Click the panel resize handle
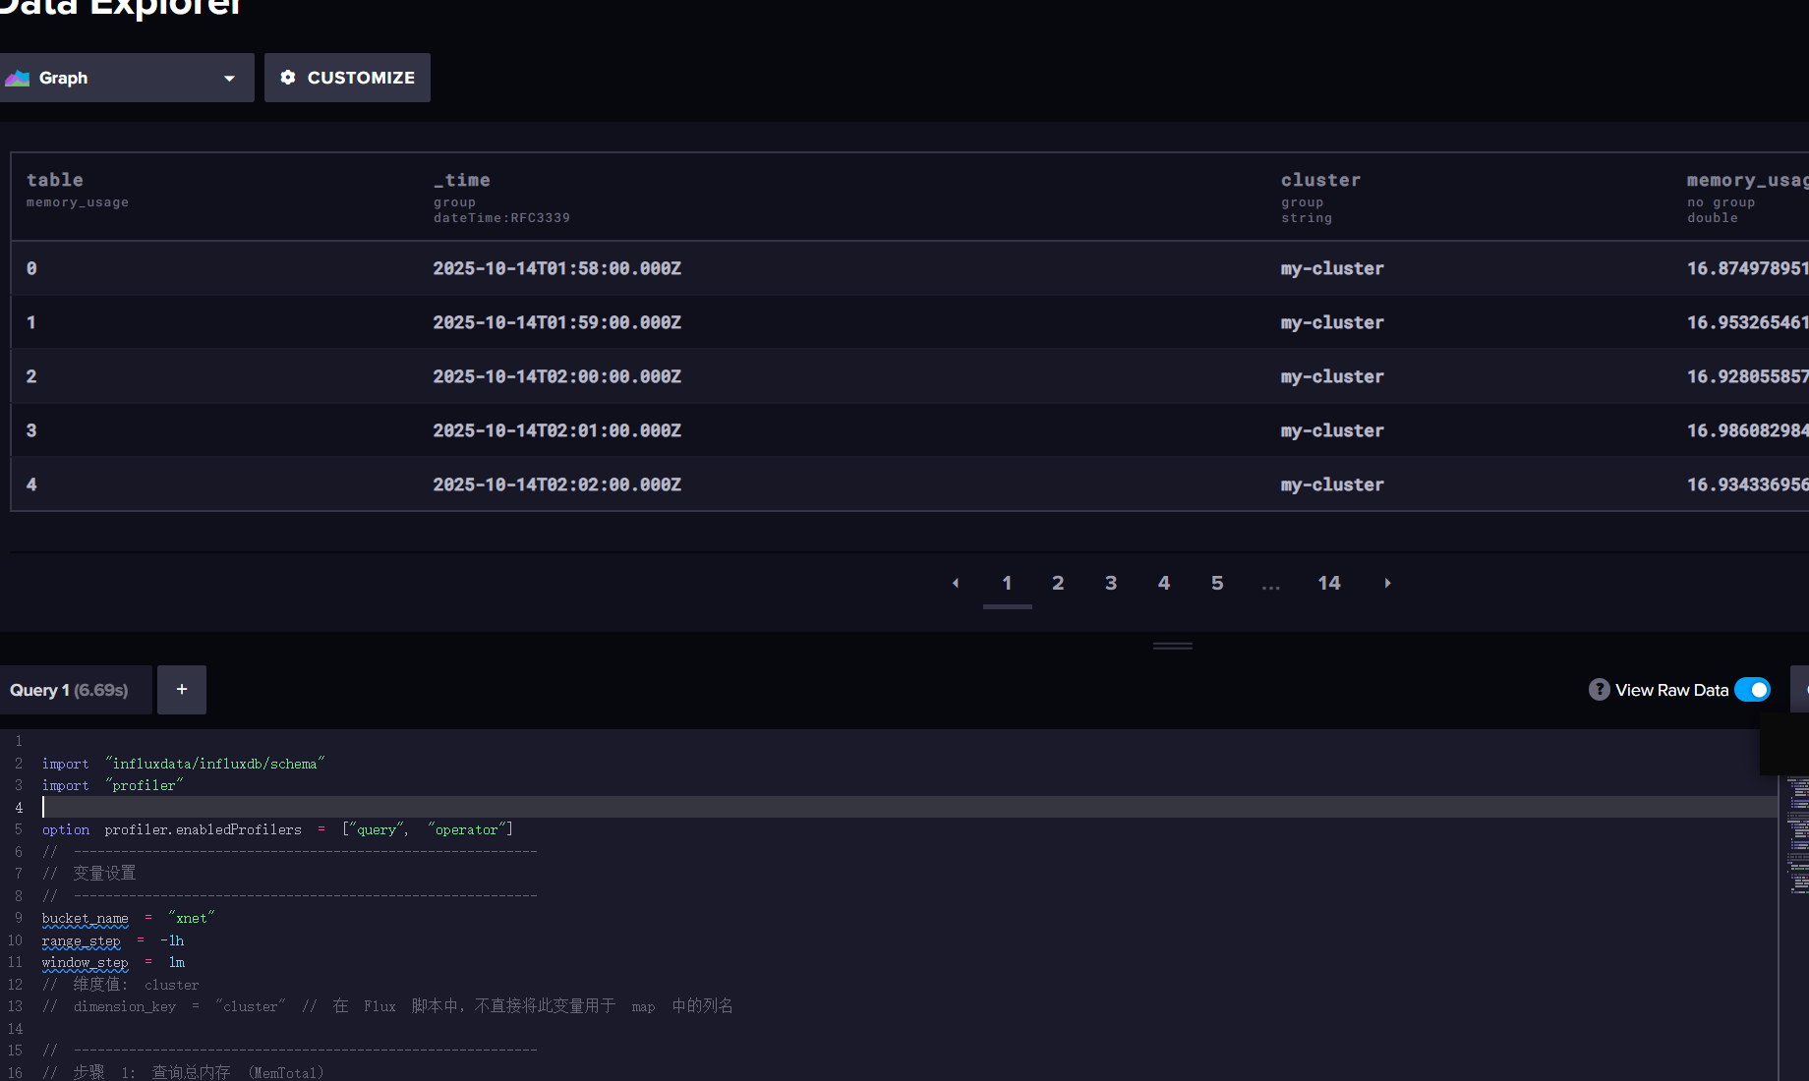This screenshot has height=1081, width=1809. (1173, 646)
